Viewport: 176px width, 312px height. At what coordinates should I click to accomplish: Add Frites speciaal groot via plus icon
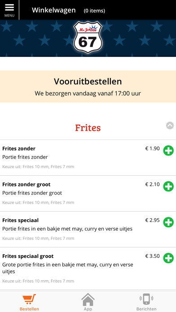(168, 258)
